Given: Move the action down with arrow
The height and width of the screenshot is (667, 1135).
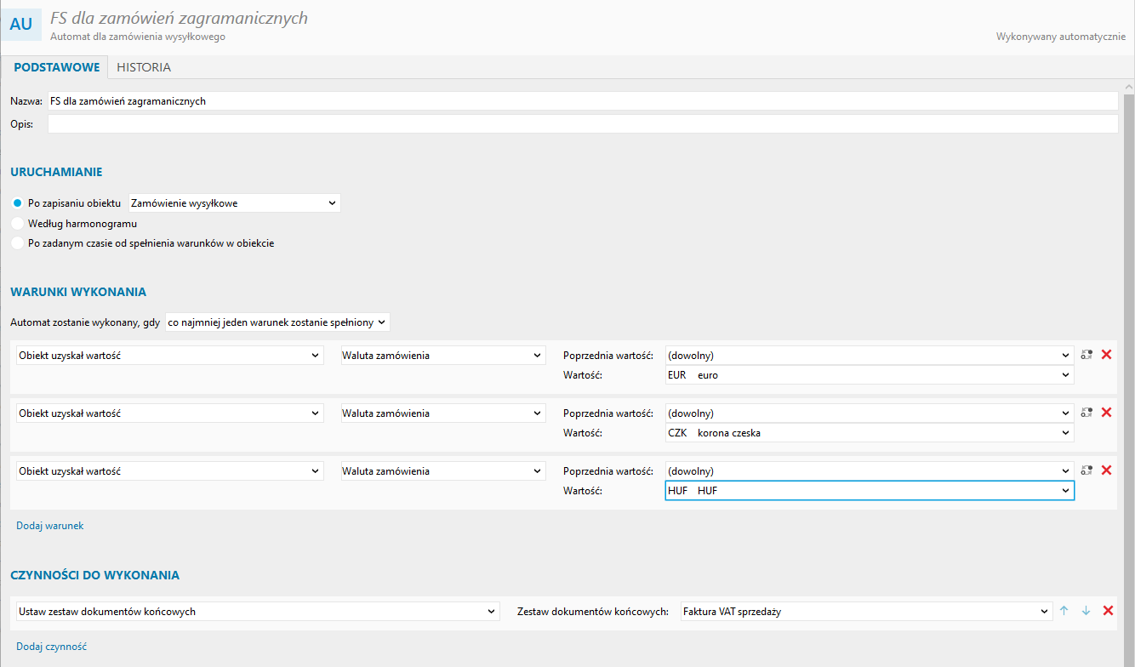Looking at the screenshot, I should pyautogui.click(x=1086, y=611).
